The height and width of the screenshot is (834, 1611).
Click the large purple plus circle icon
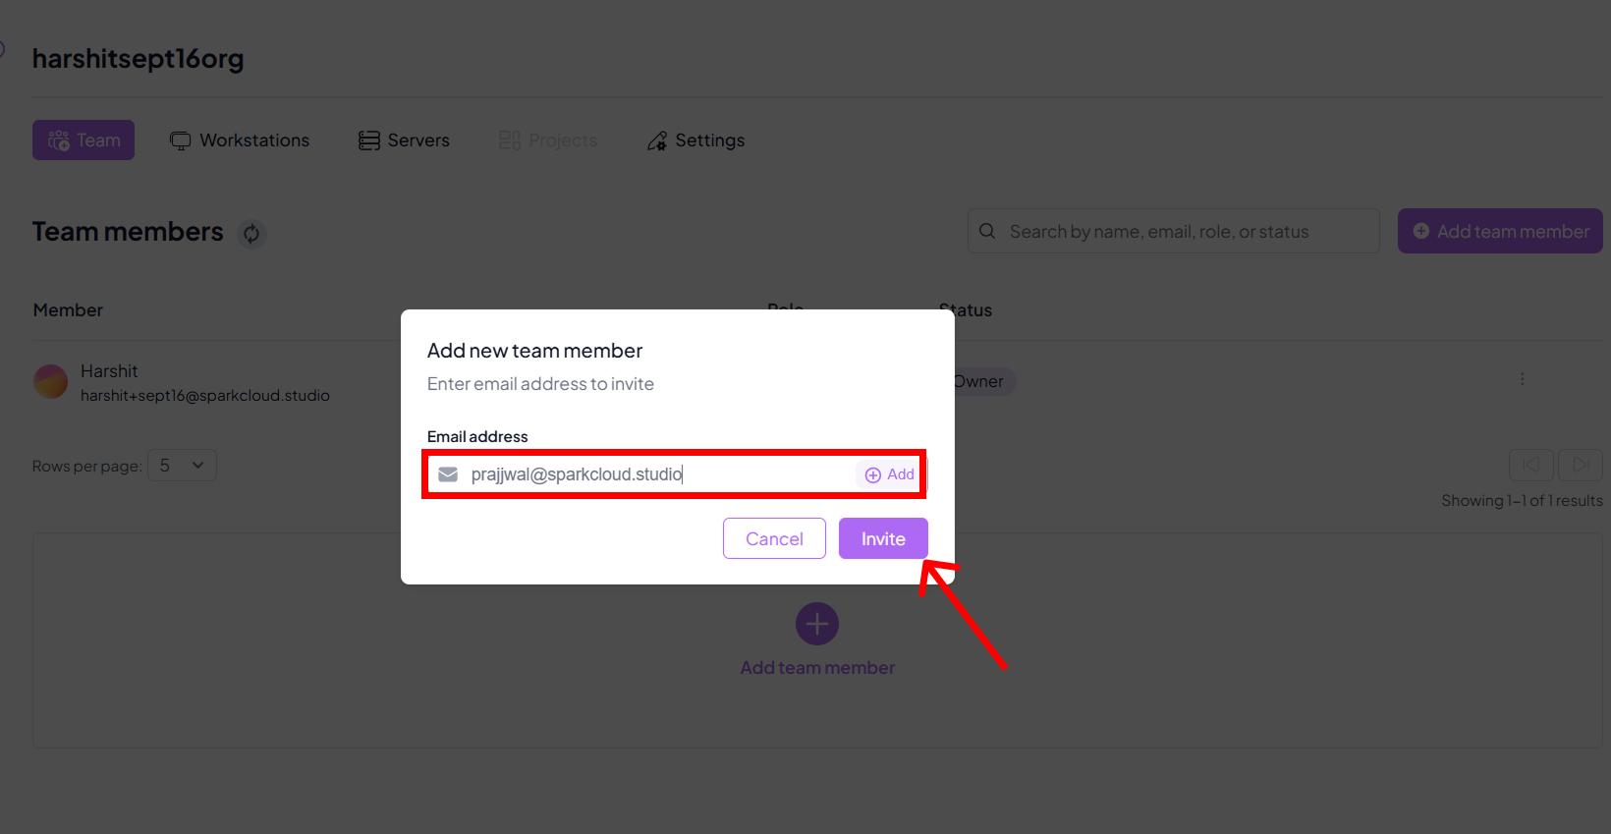816,624
